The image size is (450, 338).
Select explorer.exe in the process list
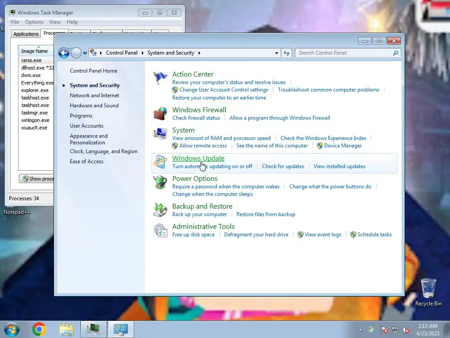(x=36, y=90)
